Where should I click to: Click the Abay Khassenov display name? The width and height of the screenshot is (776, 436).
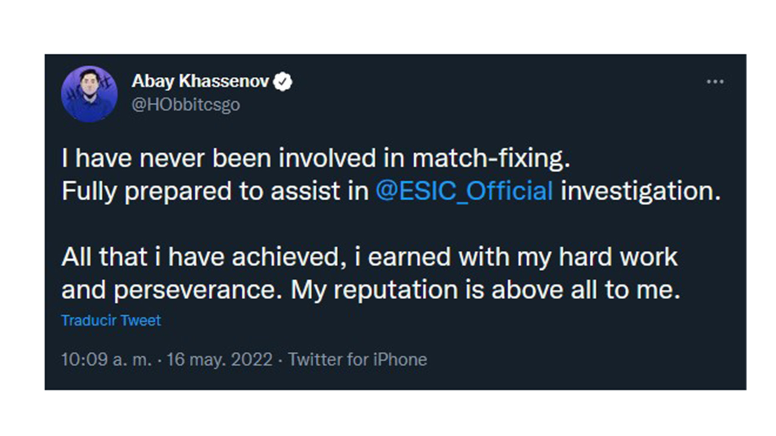click(x=200, y=81)
